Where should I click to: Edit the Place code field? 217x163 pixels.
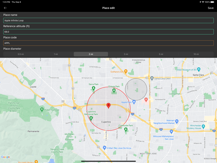coord(108,43)
